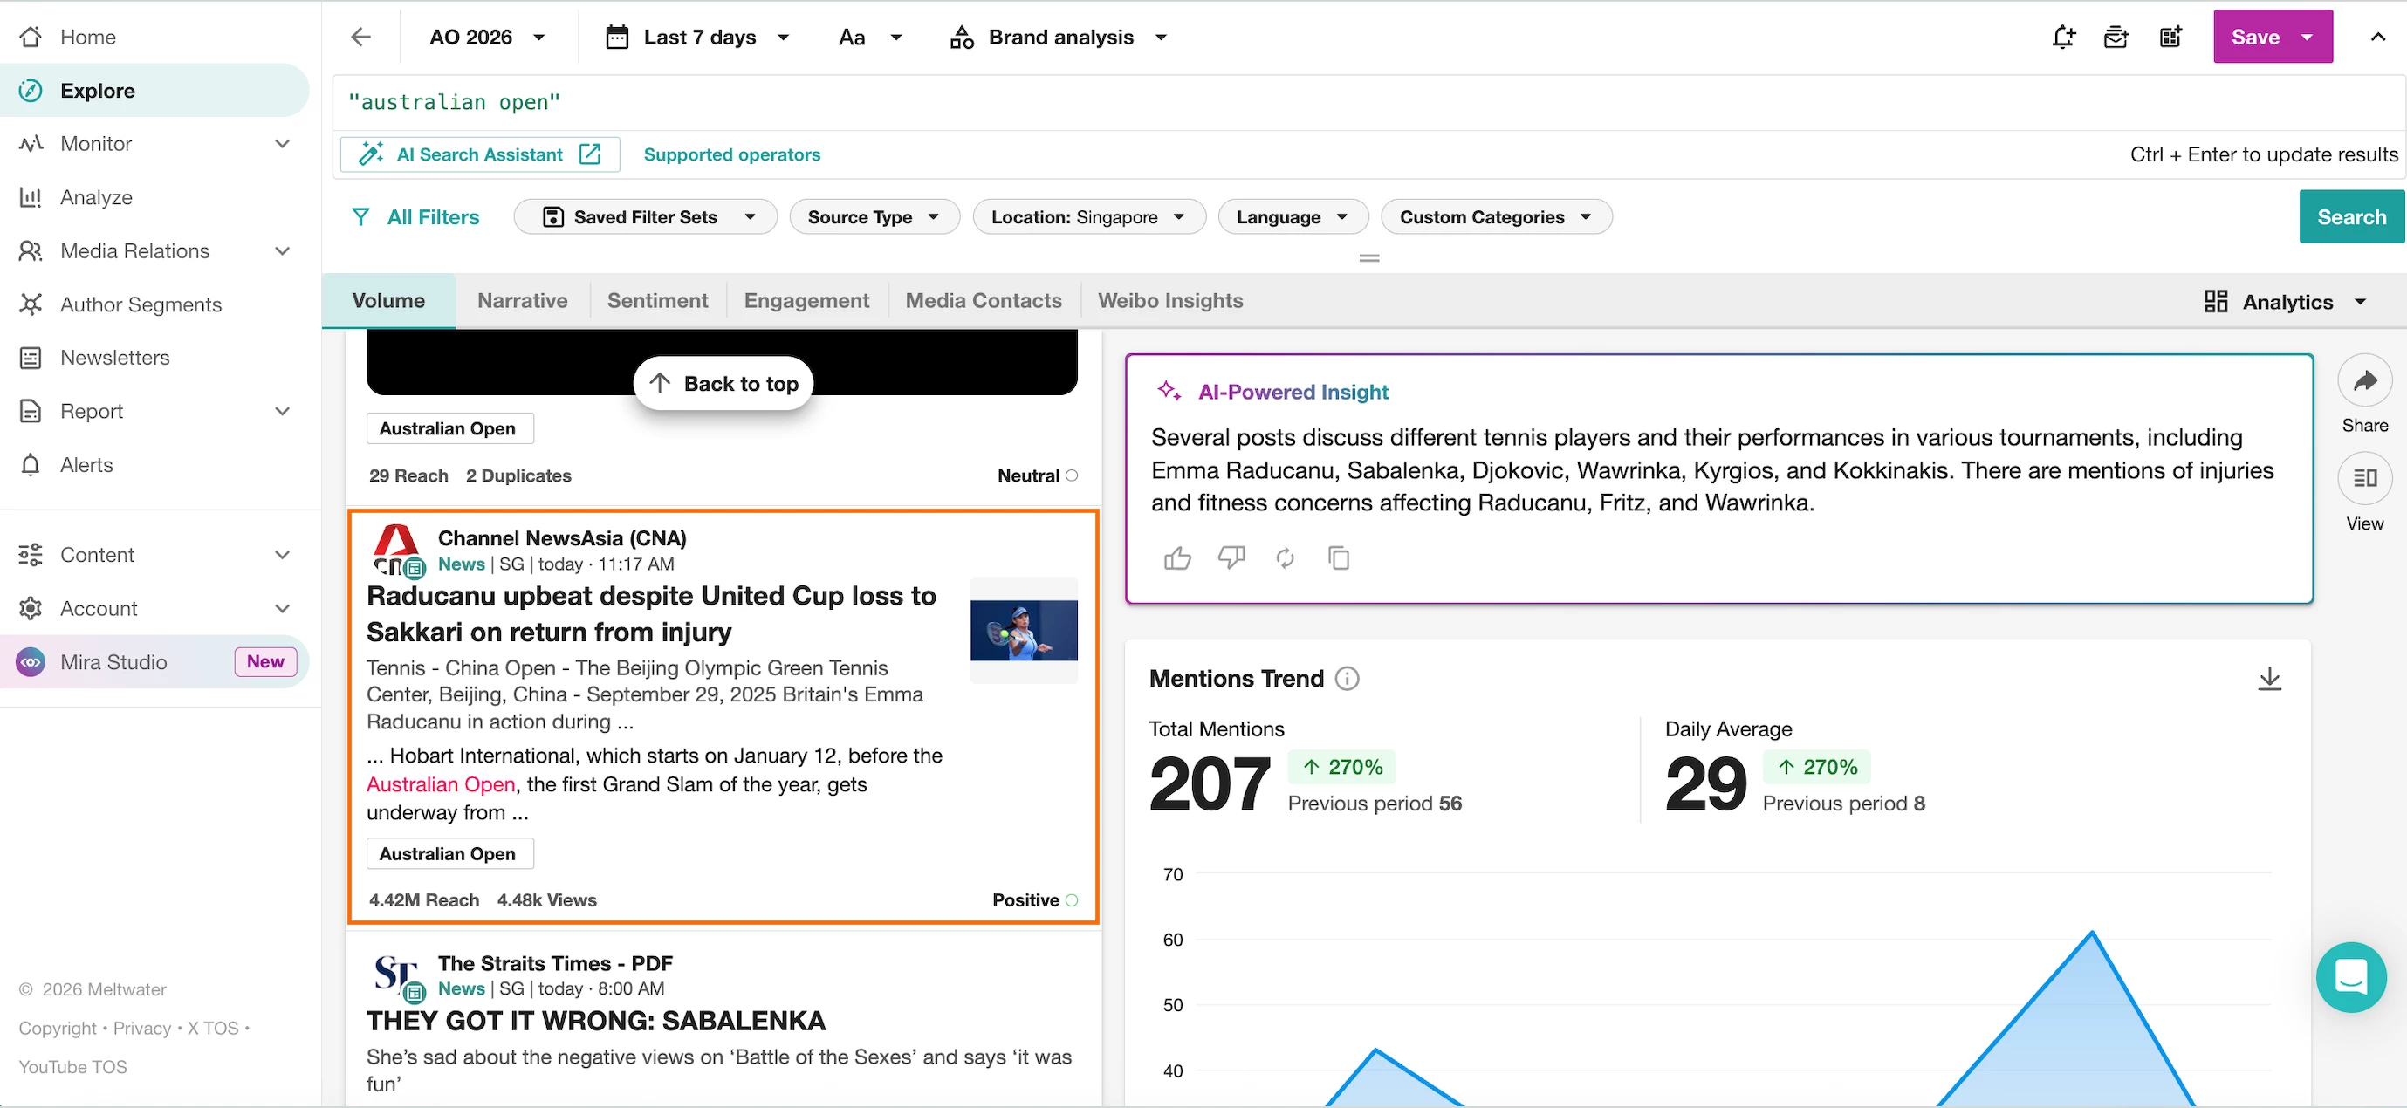Collapse the search header chevron
This screenshot has height=1108, width=2407.
[2377, 38]
